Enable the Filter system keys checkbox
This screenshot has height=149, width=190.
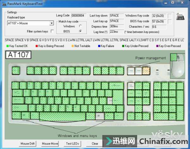[x=52, y=31]
